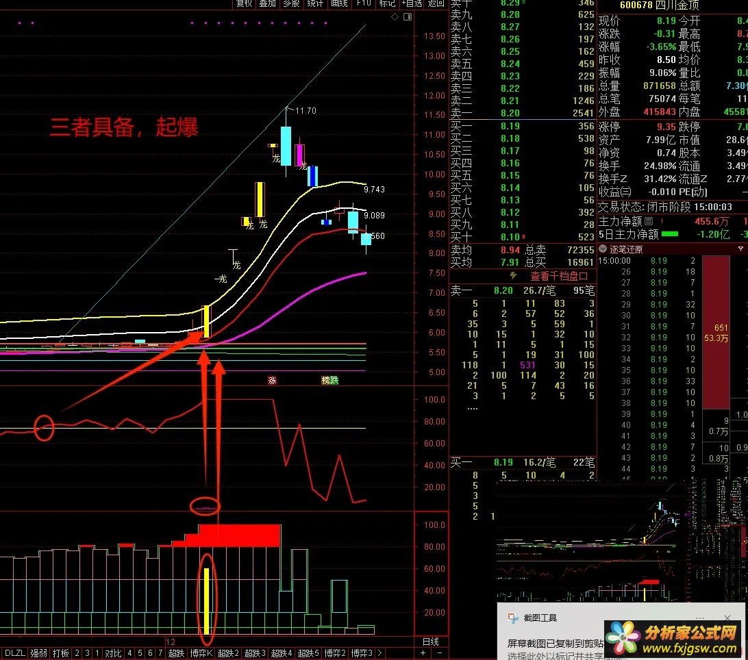Expand the 逐笔还原 dropdown arrow
Screen dimensions: 748x660
(603, 249)
